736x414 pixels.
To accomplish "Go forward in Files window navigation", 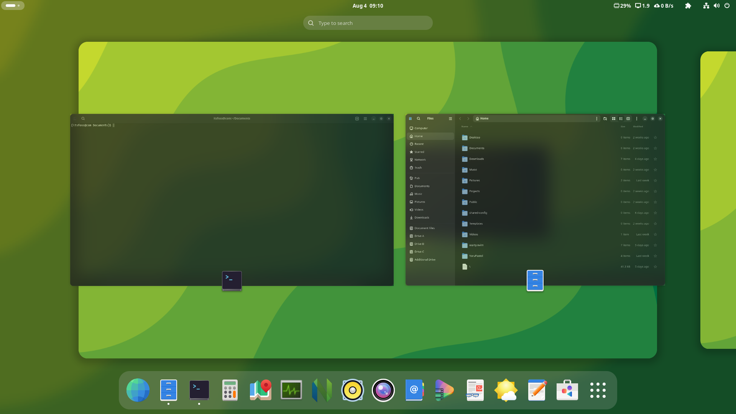I will (x=468, y=118).
